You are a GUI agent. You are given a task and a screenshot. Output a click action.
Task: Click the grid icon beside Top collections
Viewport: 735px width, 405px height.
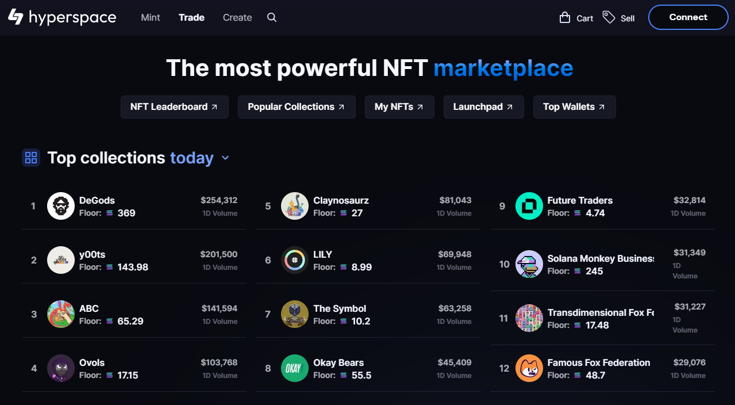31,158
